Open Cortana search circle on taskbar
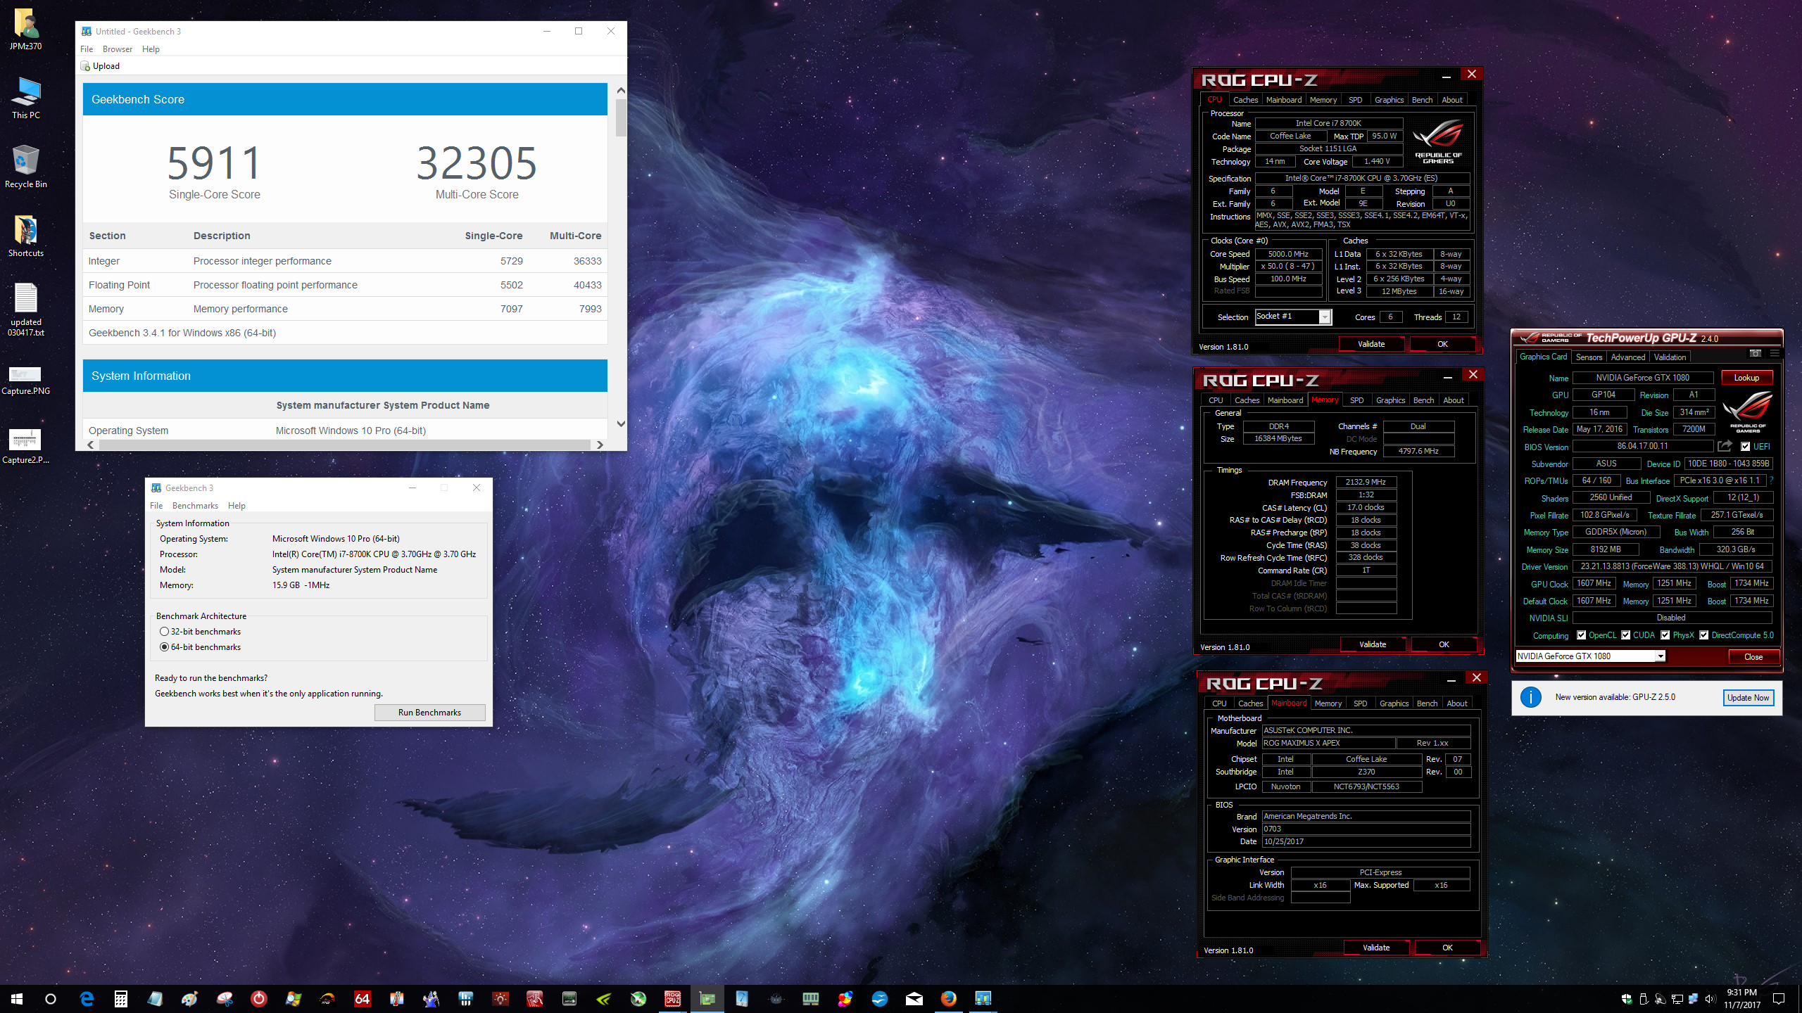 coord(51,999)
